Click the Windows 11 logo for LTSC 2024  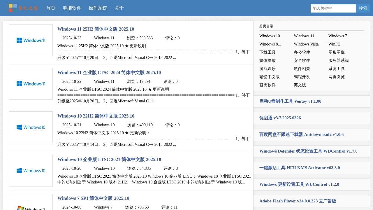31,83
